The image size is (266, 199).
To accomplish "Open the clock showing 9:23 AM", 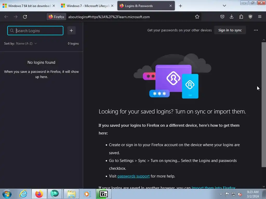I will pyautogui.click(x=253, y=194).
